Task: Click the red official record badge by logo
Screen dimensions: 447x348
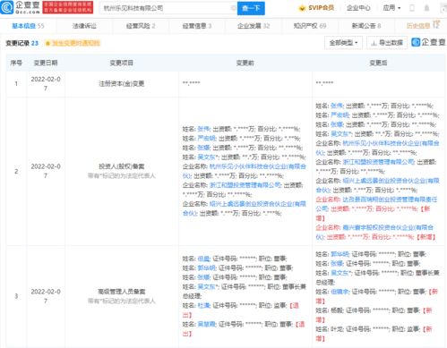Action: pos(68,7)
